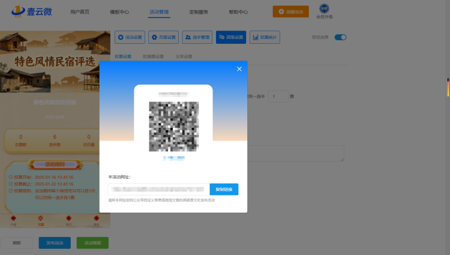Open the 选手管理 toolbar button
Screen dimensions: 450x255
(x=197, y=37)
